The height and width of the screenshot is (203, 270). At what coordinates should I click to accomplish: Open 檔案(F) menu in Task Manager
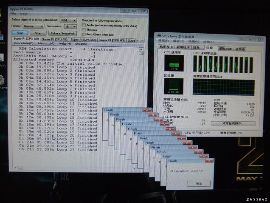click(163, 40)
